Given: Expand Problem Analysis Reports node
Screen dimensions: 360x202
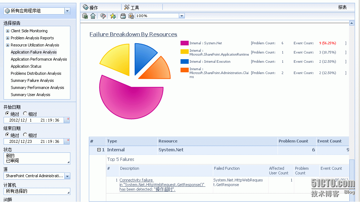Looking at the screenshot, I should point(7,38).
